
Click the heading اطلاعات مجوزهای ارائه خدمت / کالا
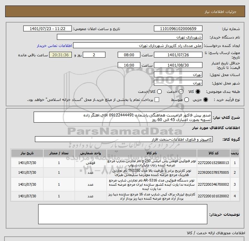pyautogui.click(x=216, y=233)
